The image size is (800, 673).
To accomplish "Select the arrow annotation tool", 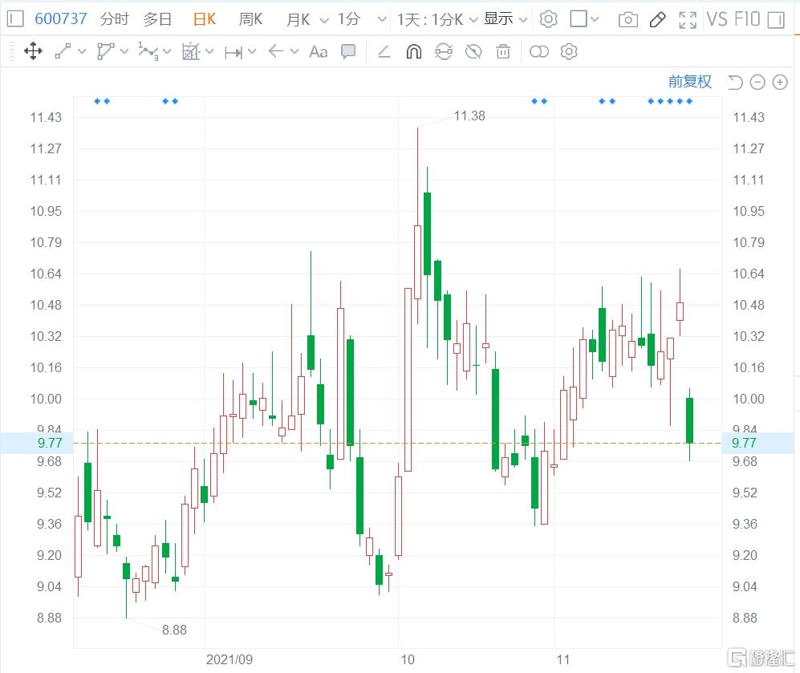I will click(276, 51).
